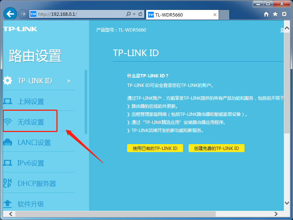This screenshot has width=293, height=220.
Task: Click the 远程管理家庭网络 line
Action: pos(187,114)
